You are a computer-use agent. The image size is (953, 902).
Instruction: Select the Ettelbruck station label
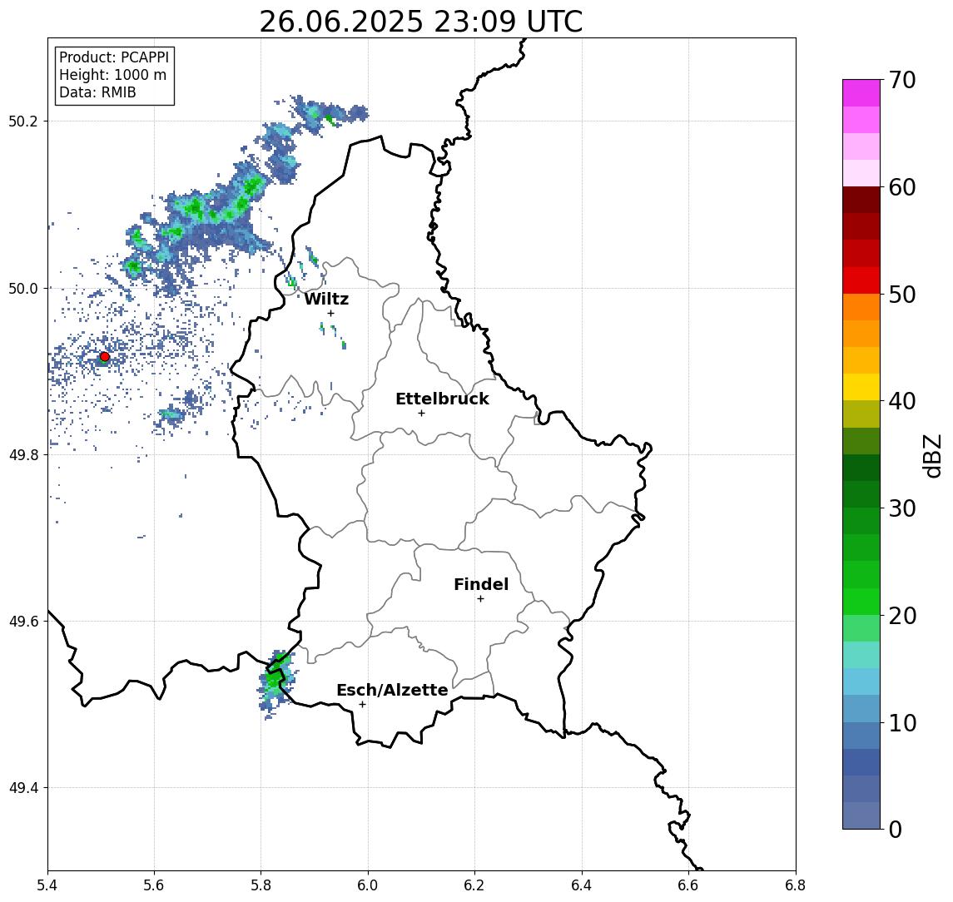[442, 399]
